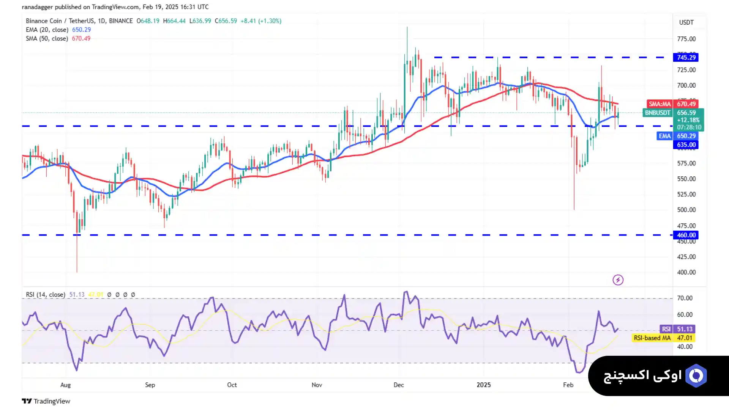Select the EMA 650.29 price tag
The width and height of the screenshot is (729, 410).
coord(677,136)
